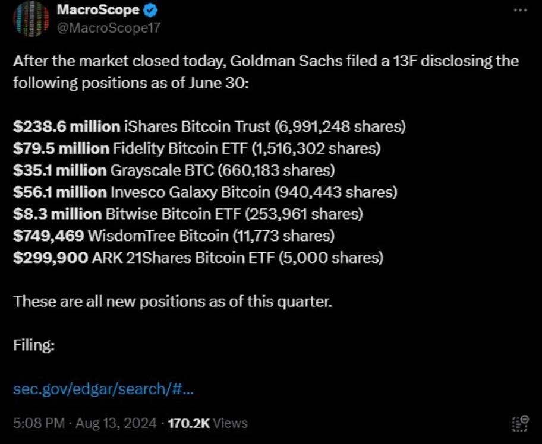Image resolution: width=542 pixels, height=444 pixels.
Task: Click the Invesco Galaxy Bitcoin line
Action: tap(205, 192)
